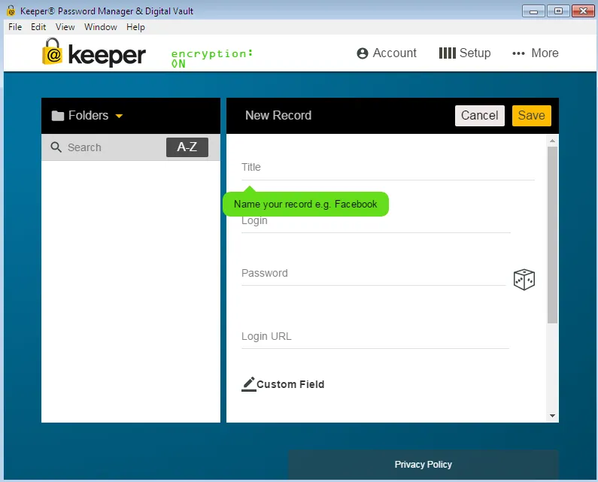Click the Keeper icon in the title bar
Viewport: 598px width, 482px height.
11,11
